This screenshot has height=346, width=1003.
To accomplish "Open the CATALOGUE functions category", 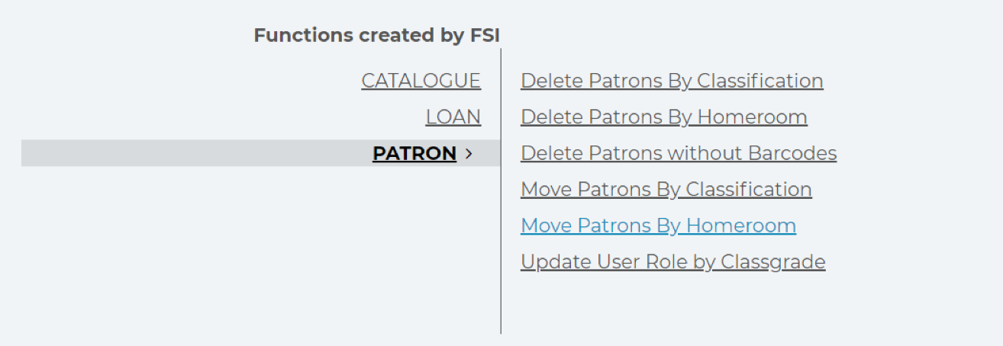I will [x=421, y=81].
